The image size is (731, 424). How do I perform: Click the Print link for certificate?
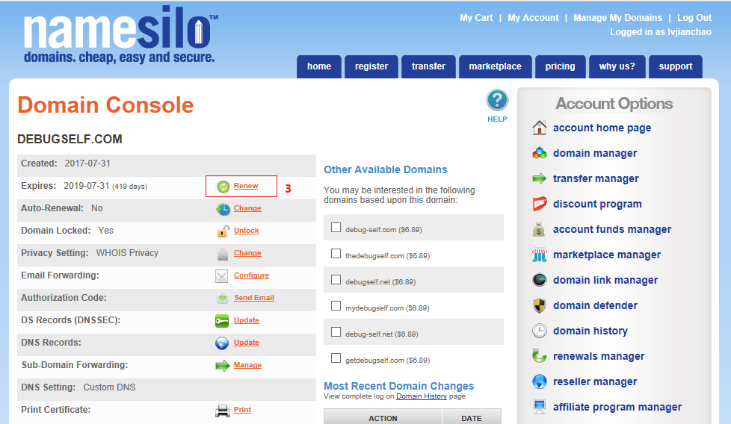tap(242, 410)
